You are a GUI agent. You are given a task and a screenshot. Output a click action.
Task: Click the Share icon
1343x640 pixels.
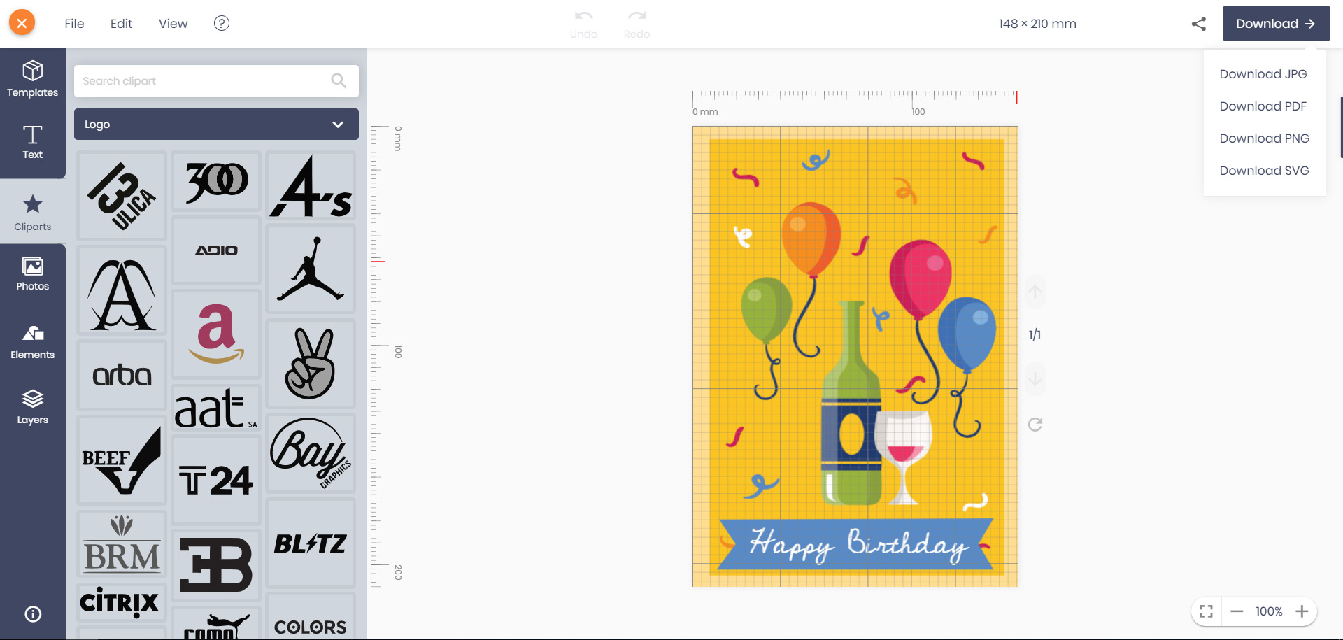[x=1198, y=23]
